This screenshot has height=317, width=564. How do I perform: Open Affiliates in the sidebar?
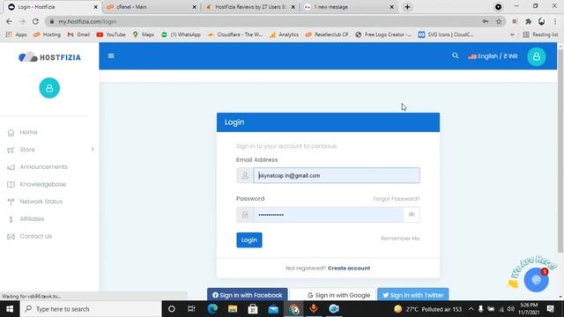coord(32,218)
